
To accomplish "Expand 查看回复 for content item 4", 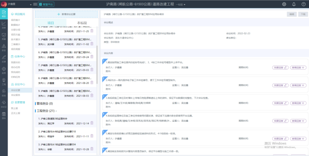I will pos(298,121).
